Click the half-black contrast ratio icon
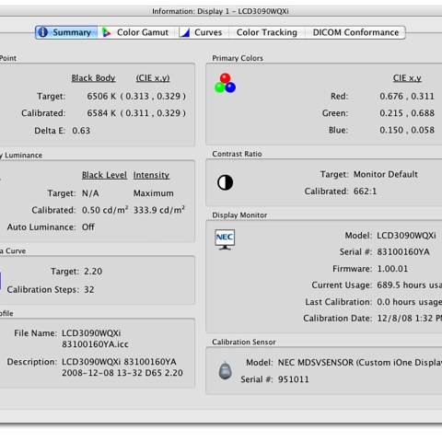 [x=226, y=182]
